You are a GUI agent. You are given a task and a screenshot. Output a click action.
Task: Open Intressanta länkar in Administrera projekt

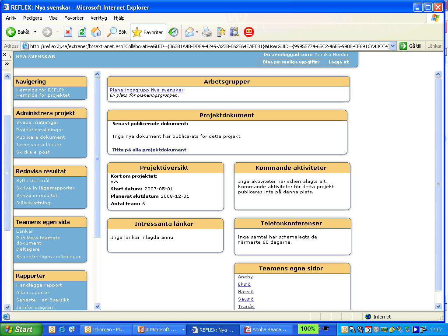39,144
